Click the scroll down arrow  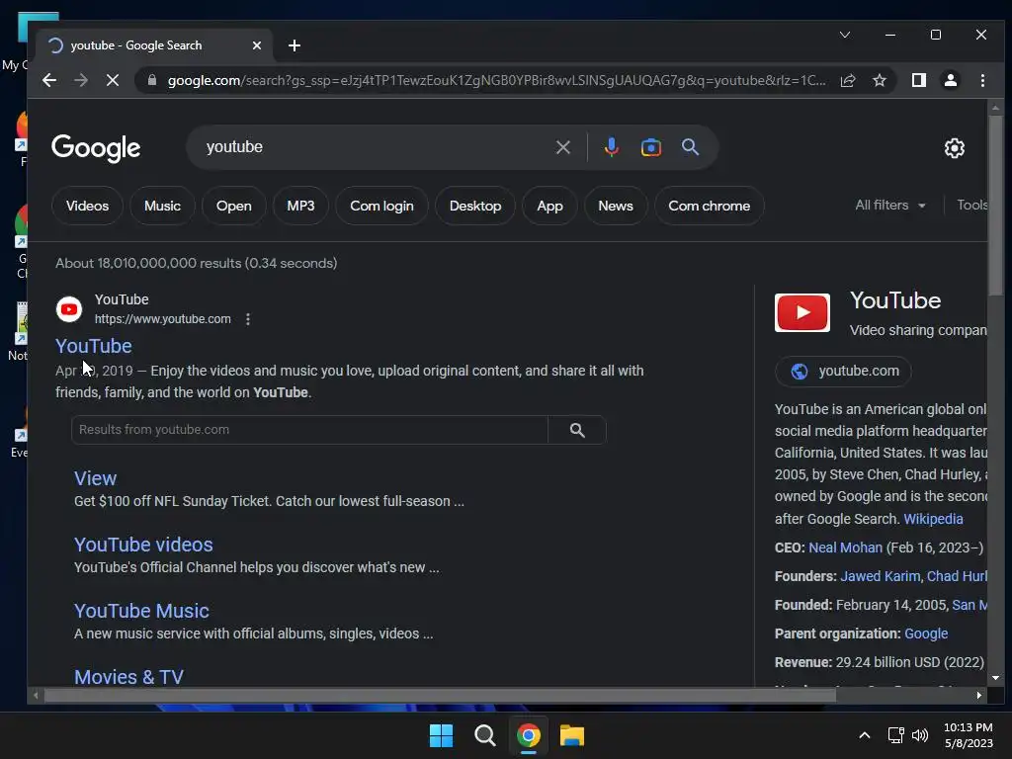995,678
